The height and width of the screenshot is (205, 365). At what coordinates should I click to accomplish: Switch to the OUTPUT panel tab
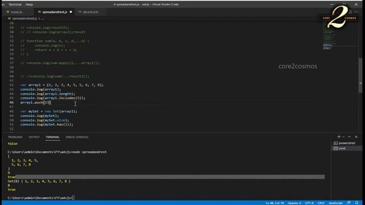pyautogui.click(x=34, y=137)
